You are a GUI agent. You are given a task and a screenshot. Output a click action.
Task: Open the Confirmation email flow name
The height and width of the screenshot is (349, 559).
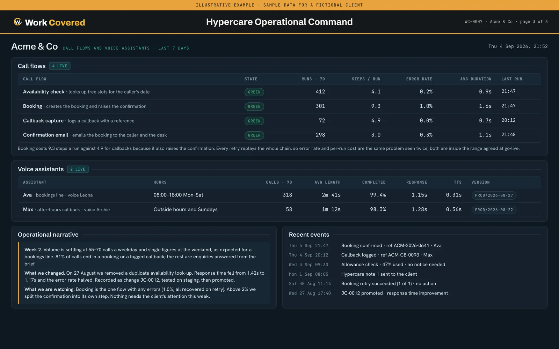coord(45,135)
